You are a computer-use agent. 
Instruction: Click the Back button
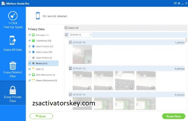tap(41, 116)
